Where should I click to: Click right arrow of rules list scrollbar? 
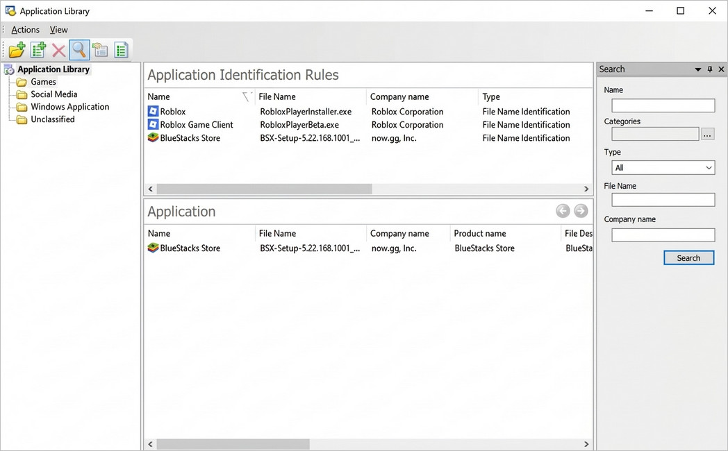click(586, 189)
